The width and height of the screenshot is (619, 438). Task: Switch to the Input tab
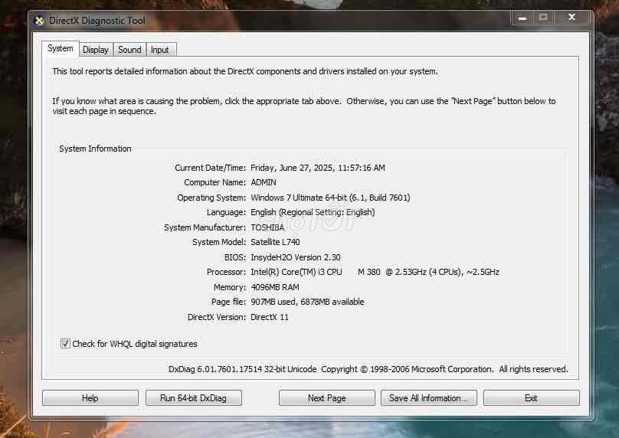(x=160, y=50)
